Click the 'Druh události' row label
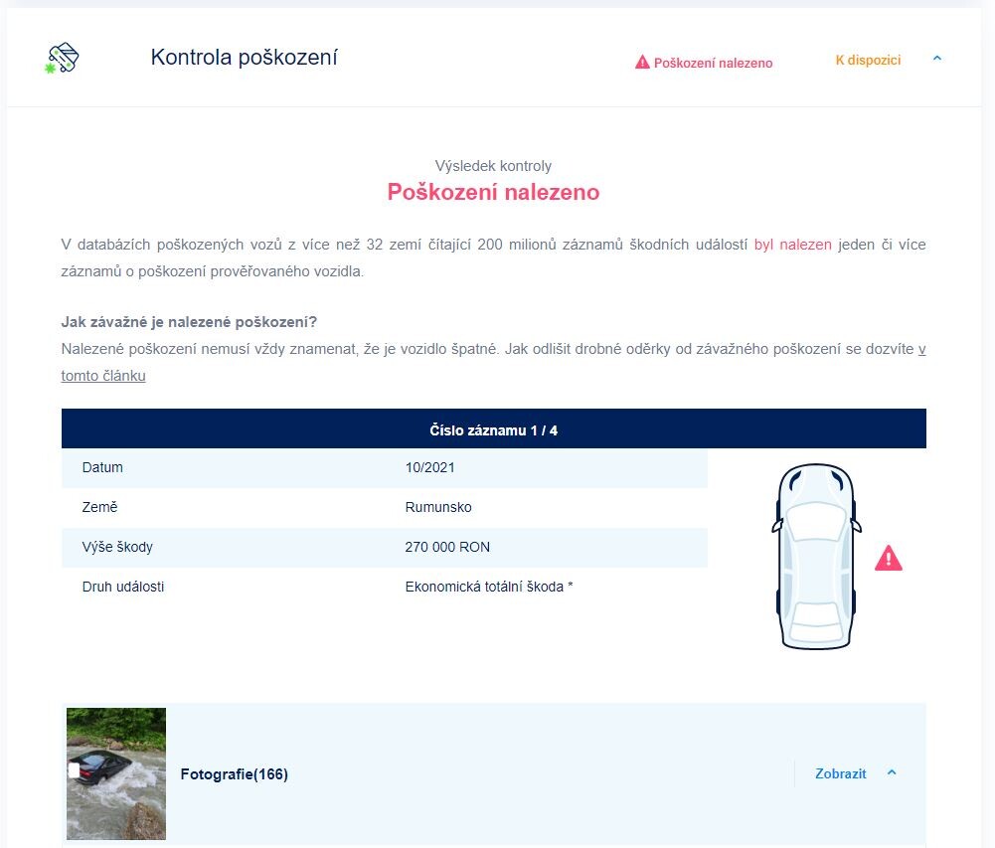The image size is (995, 848). (123, 587)
